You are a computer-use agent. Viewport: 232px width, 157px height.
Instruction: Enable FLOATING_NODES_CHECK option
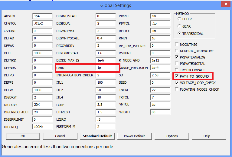[x=177, y=89]
